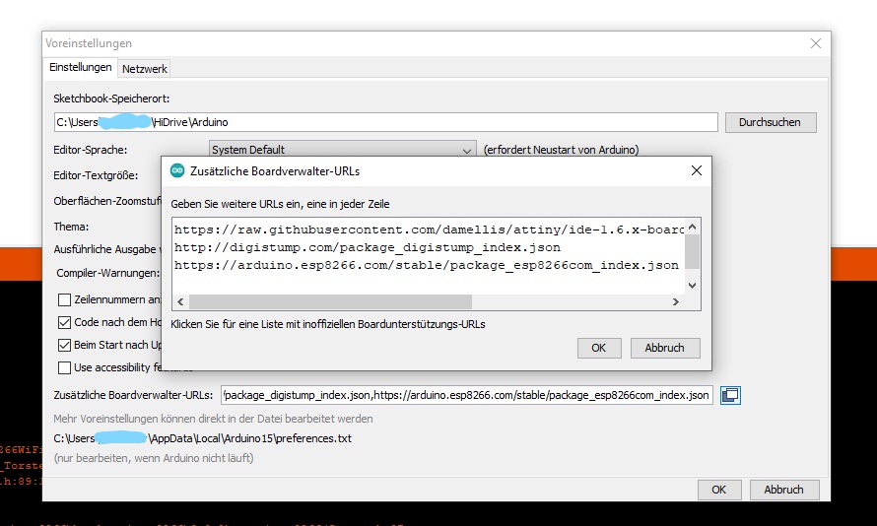Click the Editor-Textgröße label
The width and height of the screenshot is (877, 526).
pos(96,175)
